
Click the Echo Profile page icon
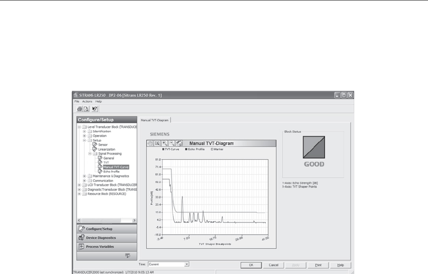coord(100,171)
